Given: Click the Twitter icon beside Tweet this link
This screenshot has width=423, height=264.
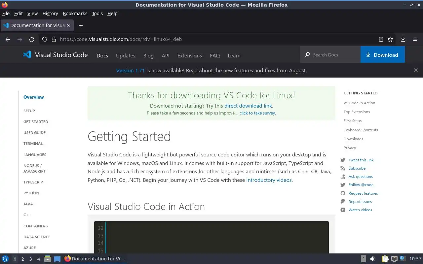Looking at the screenshot, I should (x=343, y=160).
